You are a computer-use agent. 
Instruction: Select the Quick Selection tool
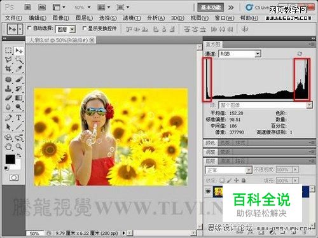tap(19, 60)
